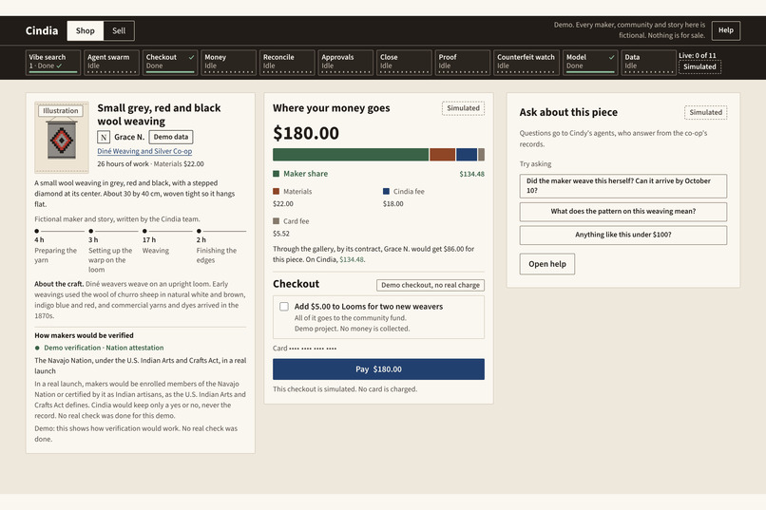Click the green Maker share bar segment

(x=351, y=155)
